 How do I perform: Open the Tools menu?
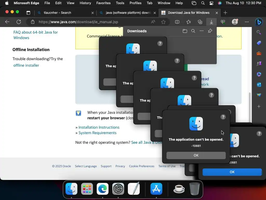[x=120, y=3]
